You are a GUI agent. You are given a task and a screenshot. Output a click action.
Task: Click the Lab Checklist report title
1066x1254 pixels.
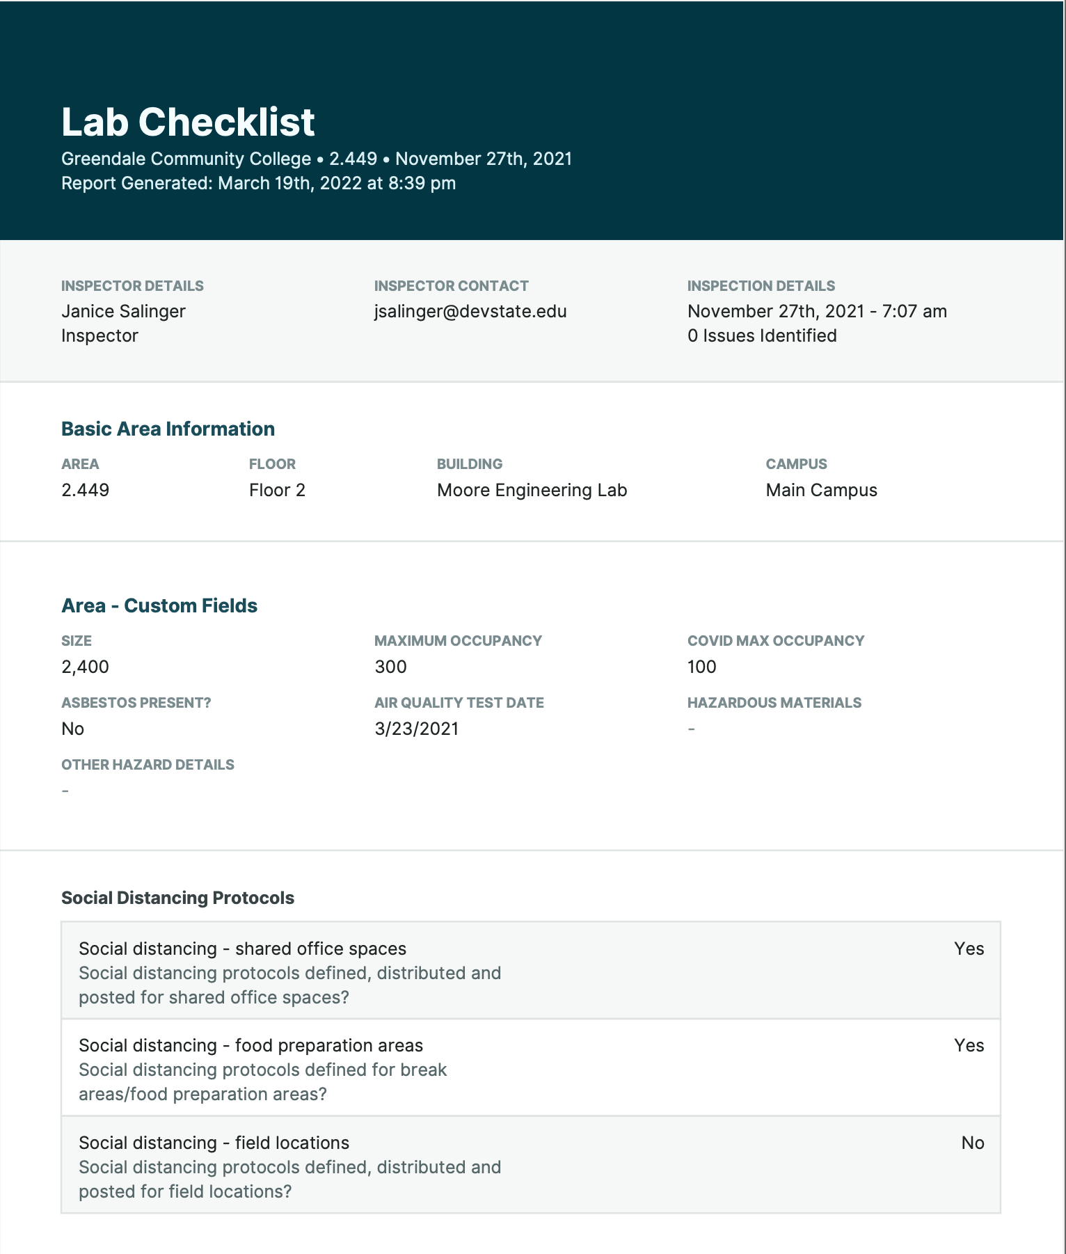(x=188, y=122)
